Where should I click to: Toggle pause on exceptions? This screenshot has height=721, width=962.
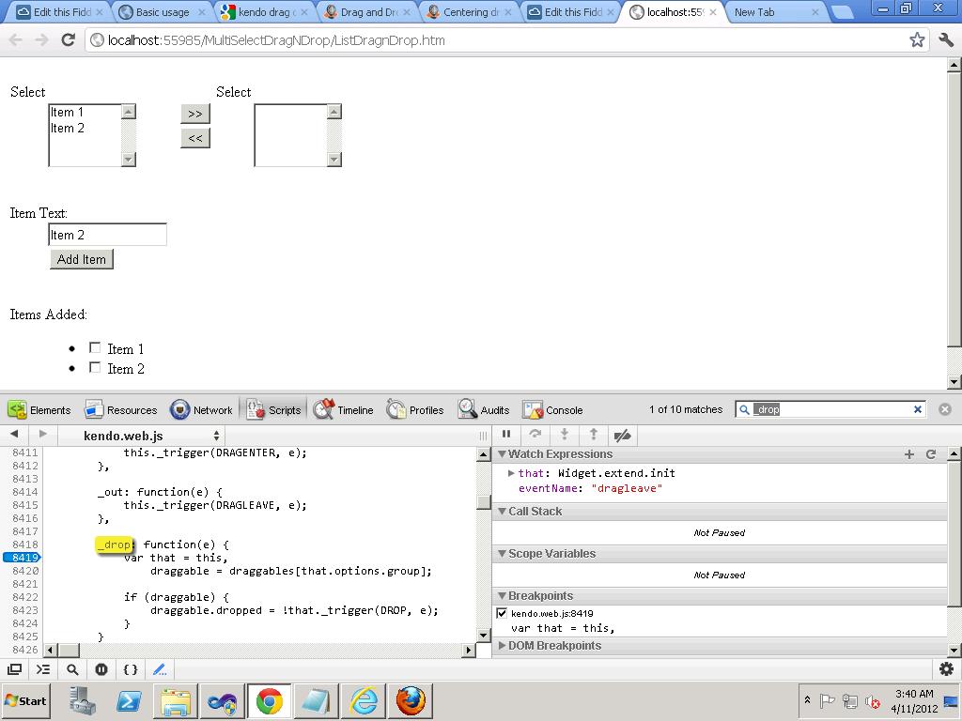101,669
